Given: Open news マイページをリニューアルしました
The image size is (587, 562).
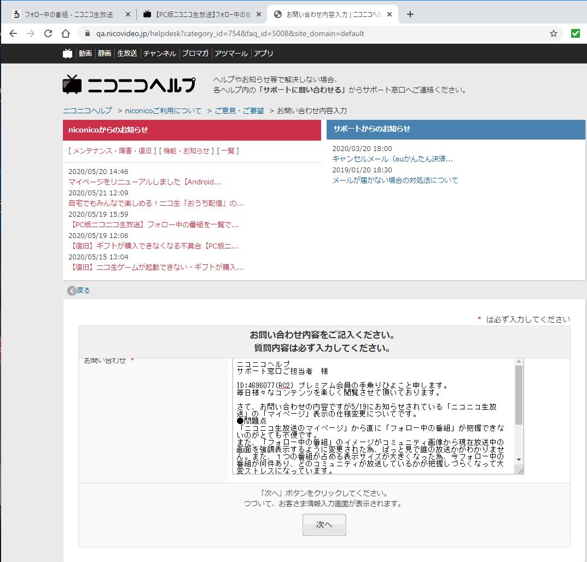Looking at the screenshot, I should click(144, 182).
